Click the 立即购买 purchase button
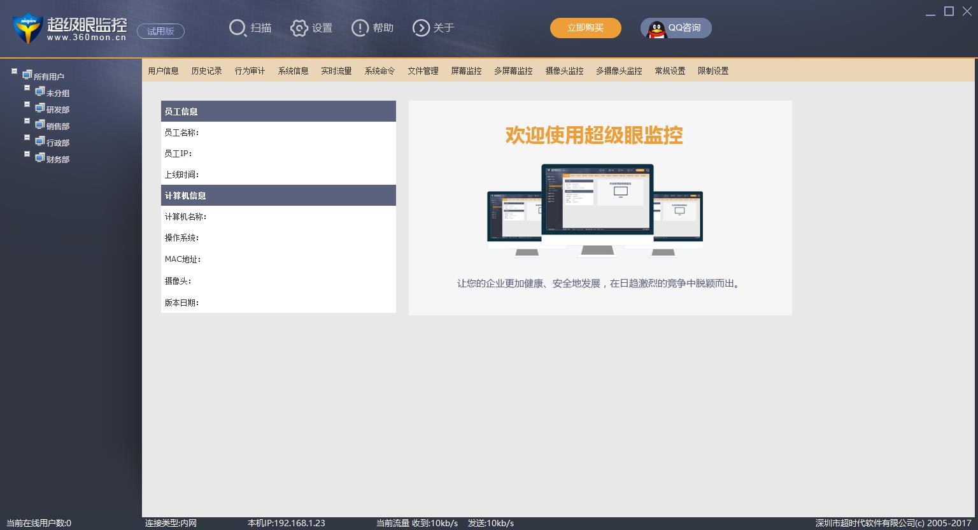Viewport: 978px width, 530px height. (585, 28)
